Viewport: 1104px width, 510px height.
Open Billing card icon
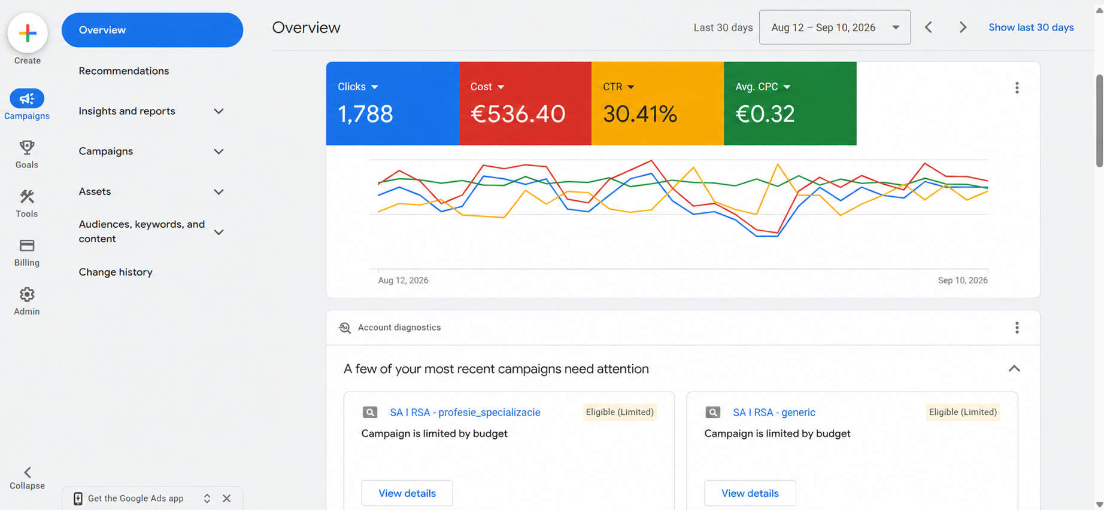pos(27,245)
